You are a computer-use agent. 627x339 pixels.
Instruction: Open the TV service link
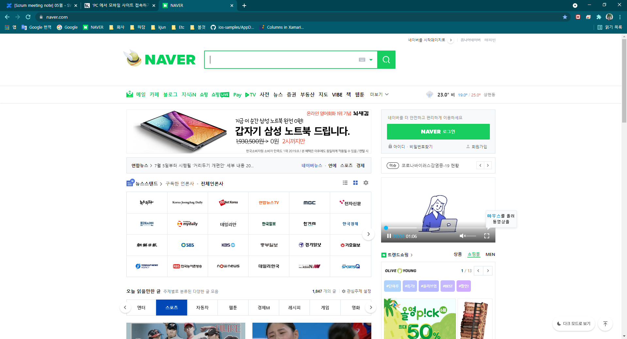(x=250, y=95)
